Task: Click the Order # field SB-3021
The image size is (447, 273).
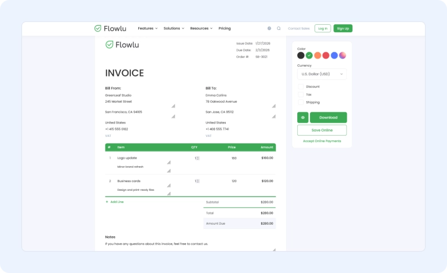Action: pos(262,57)
